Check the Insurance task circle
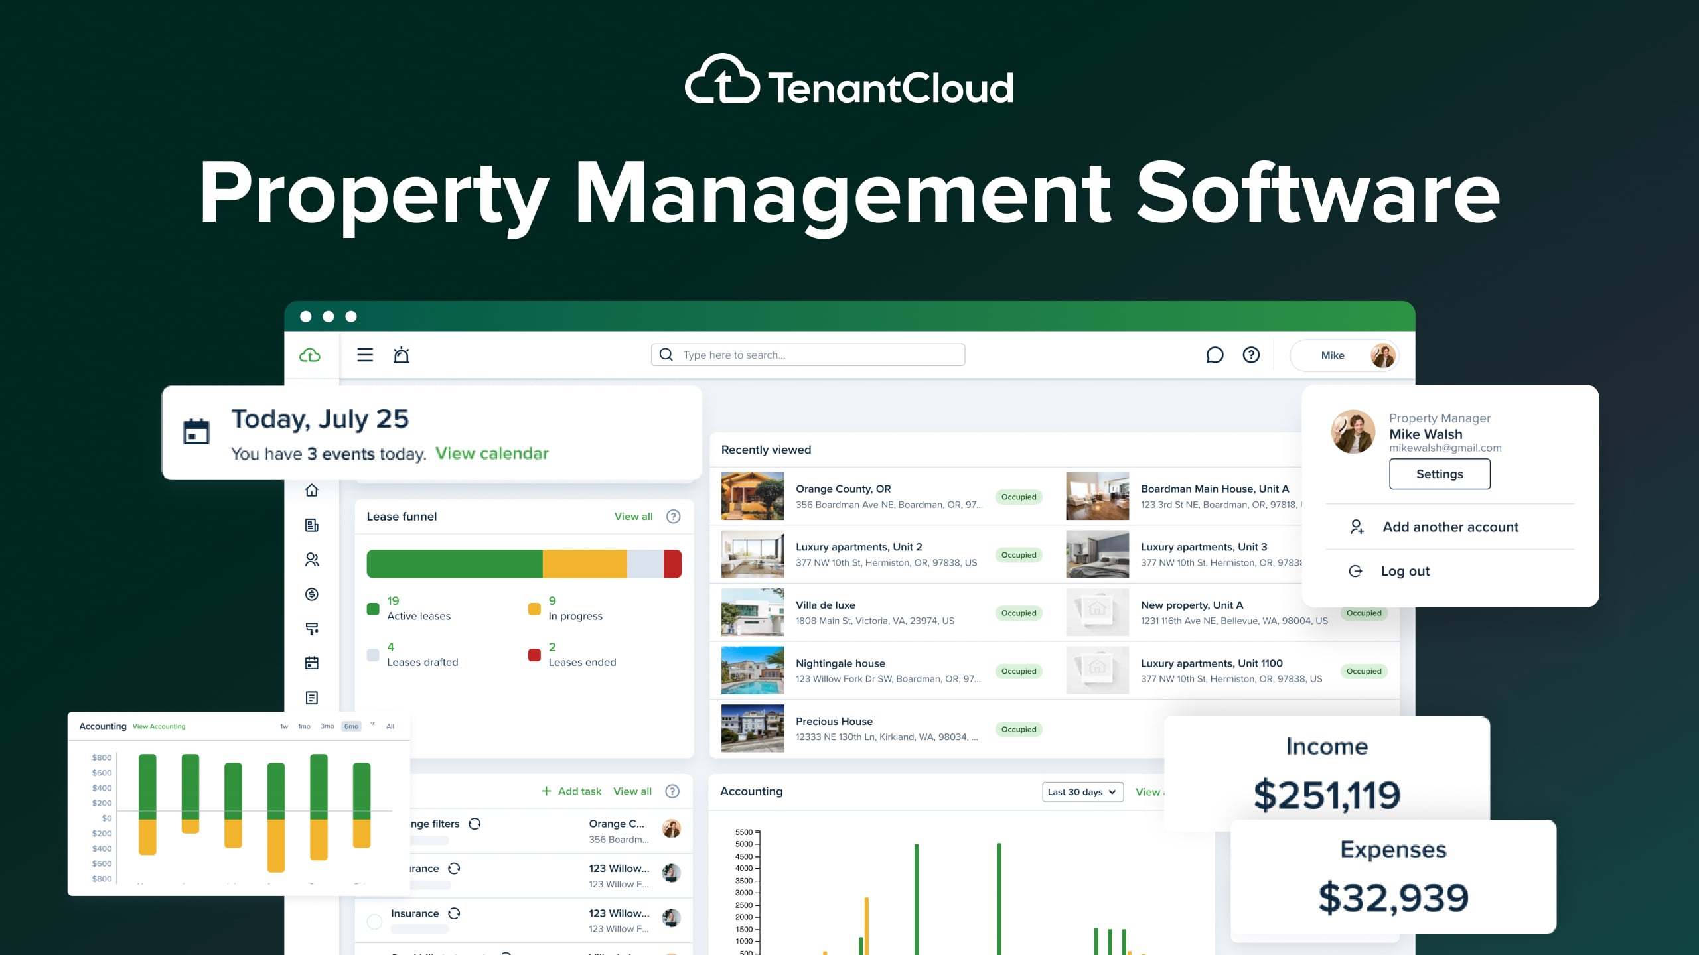The image size is (1699, 955). pos(375,921)
